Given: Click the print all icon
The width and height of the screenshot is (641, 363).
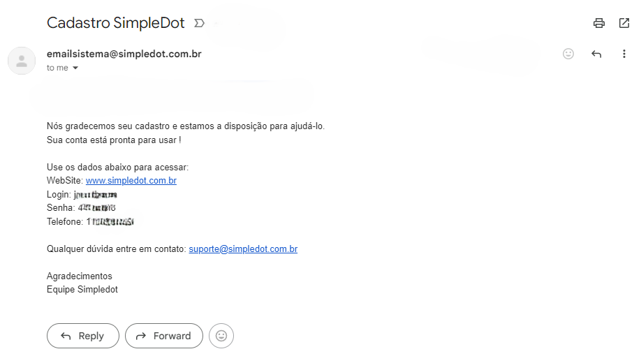Looking at the screenshot, I should pyautogui.click(x=598, y=23).
